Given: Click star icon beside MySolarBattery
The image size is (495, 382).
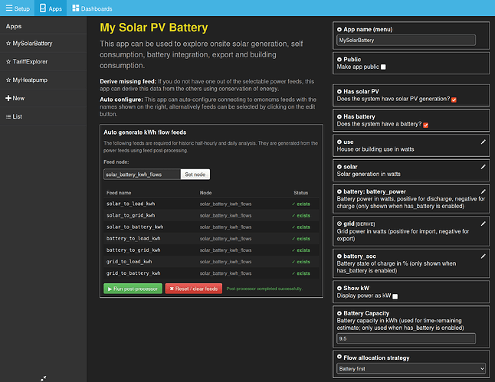Looking at the screenshot, I should (8, 43).
